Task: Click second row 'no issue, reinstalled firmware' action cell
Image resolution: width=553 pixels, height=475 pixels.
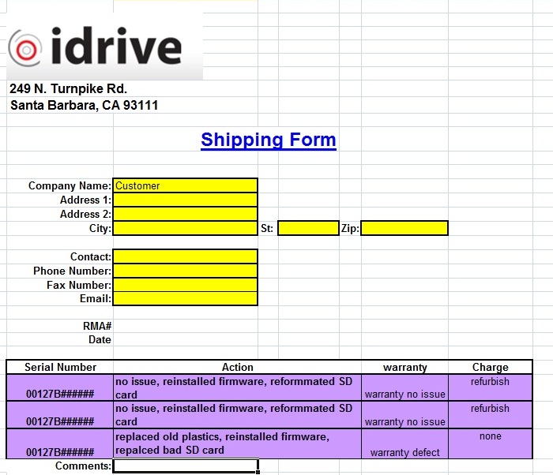Action: click(x=237, y=415)
